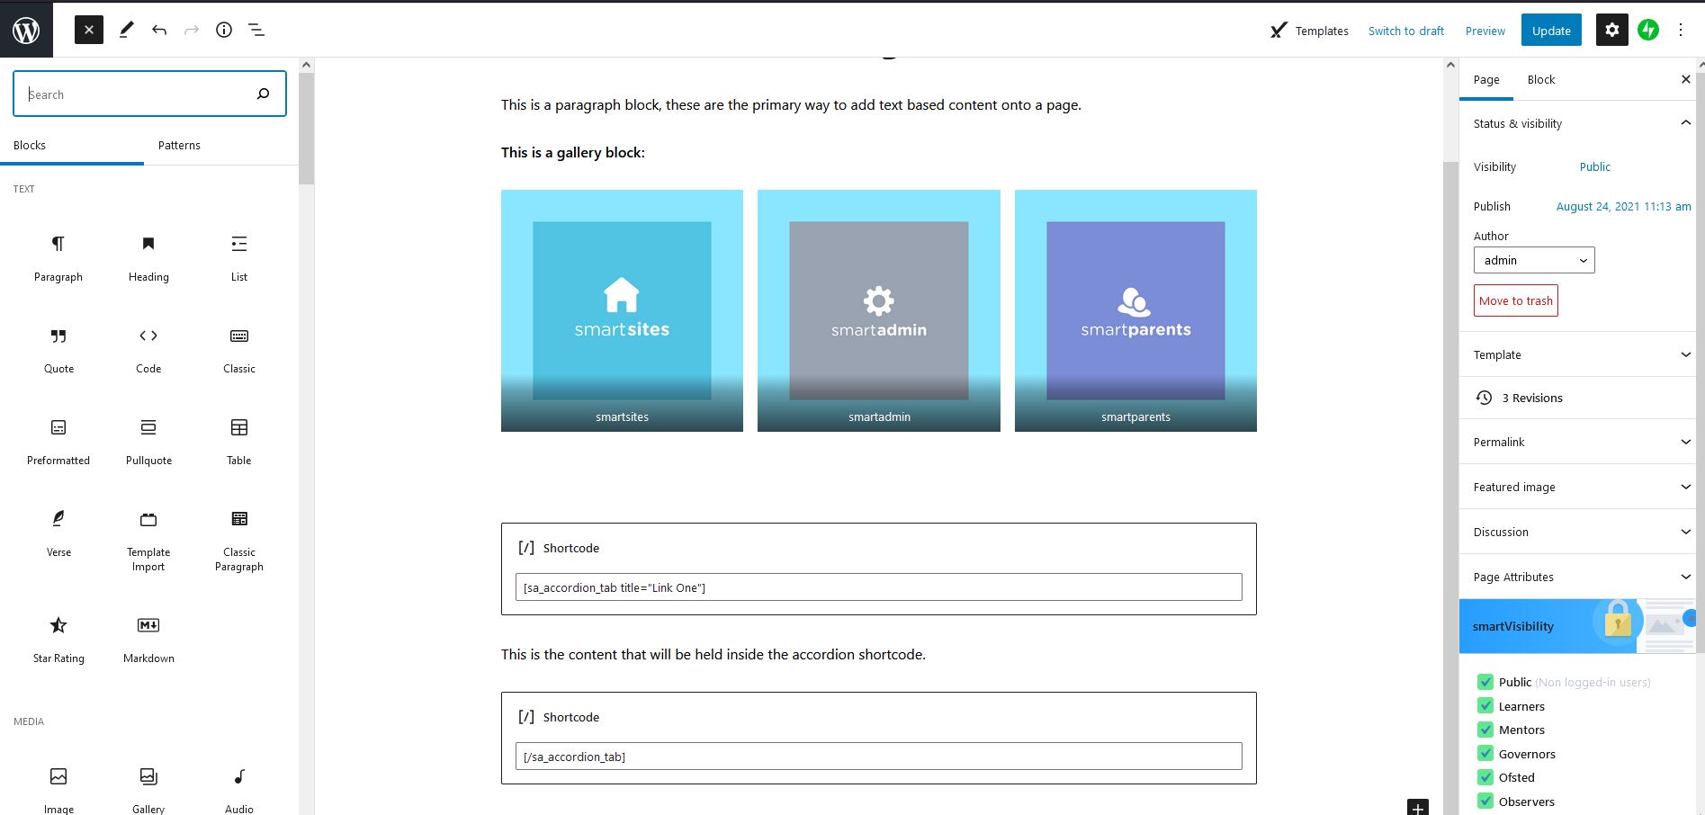1705x815 pixels.
Task: Insert a Template Import block
Action: 148,540
